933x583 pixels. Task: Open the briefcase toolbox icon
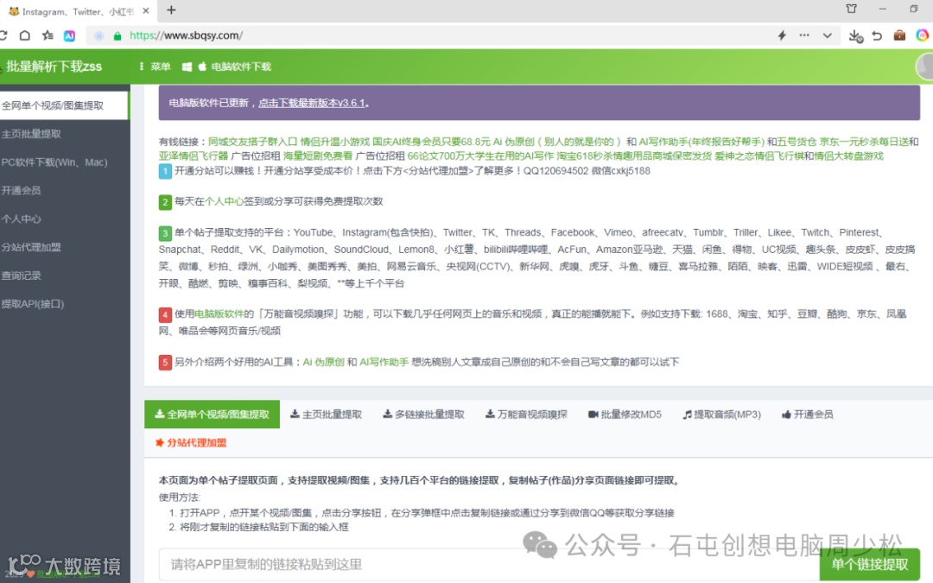click(899, 35)
